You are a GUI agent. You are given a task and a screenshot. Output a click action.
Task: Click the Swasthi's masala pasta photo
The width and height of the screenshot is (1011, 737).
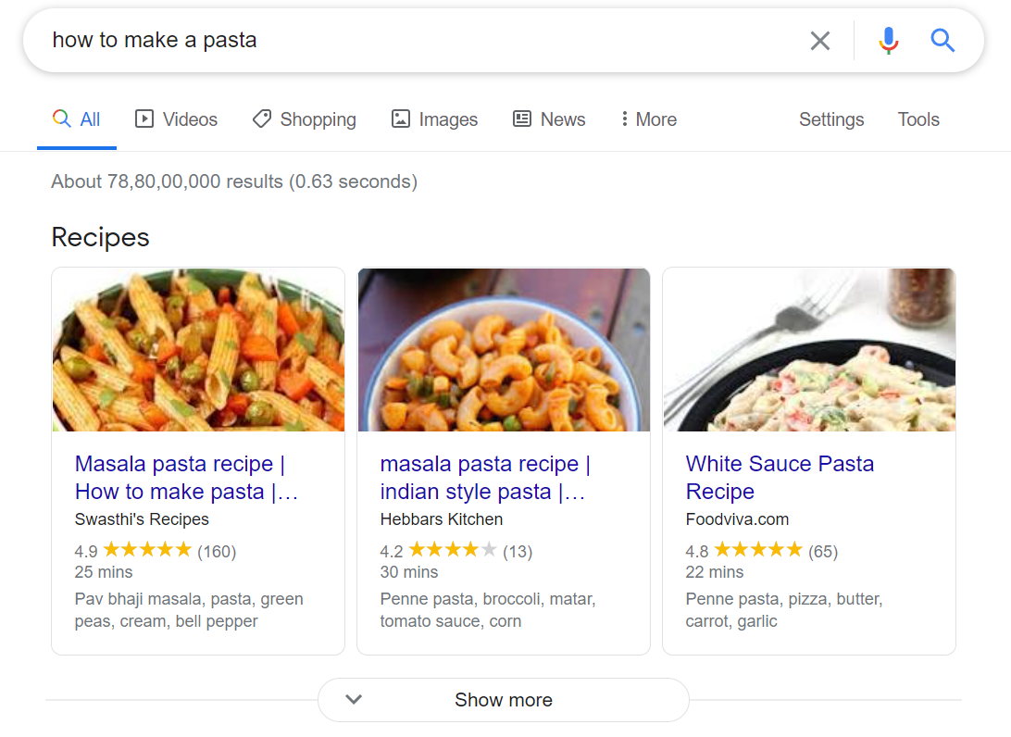coord(198,350)
